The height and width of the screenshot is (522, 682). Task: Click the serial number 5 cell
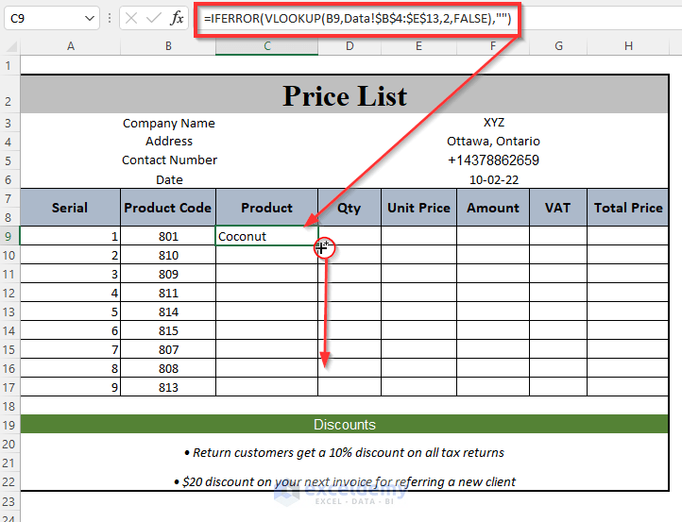click(x=70, y=312)
